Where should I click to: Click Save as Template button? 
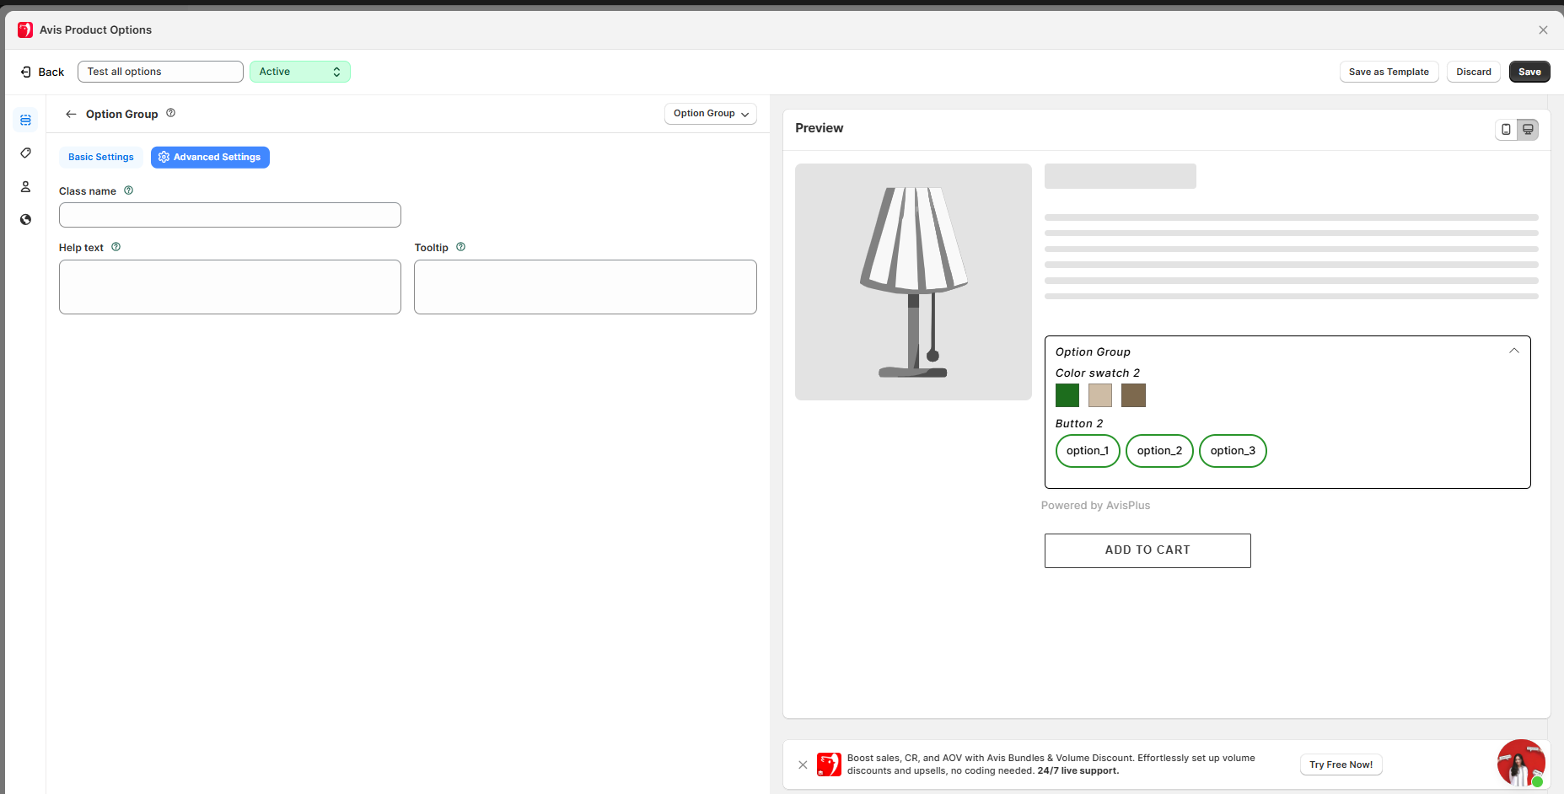[x=1388, y=72]
